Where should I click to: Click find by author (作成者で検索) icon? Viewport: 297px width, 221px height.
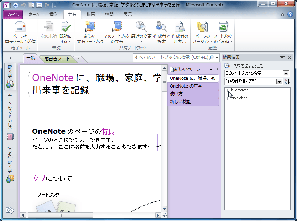coord(161,27)
